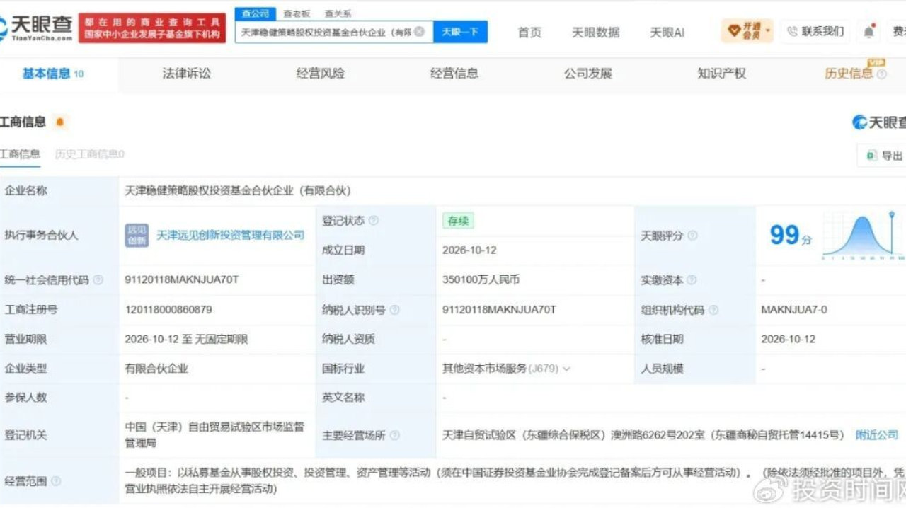
Task: Select the 查关系 search tab
Action: point(338,13)
